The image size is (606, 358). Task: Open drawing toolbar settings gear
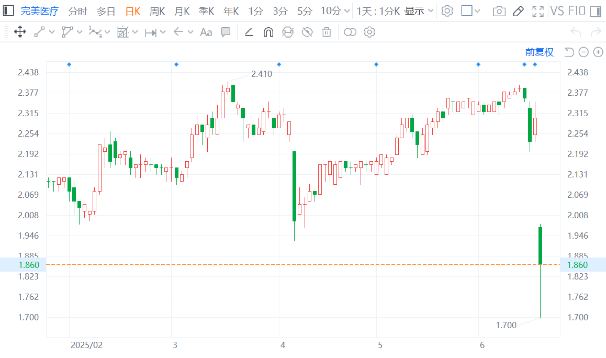[369, 32]
